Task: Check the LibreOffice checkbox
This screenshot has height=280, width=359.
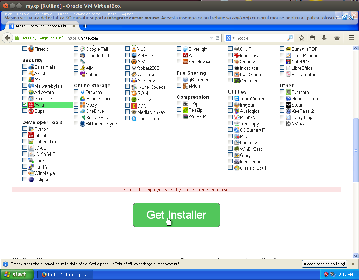Action: [282, 67]
